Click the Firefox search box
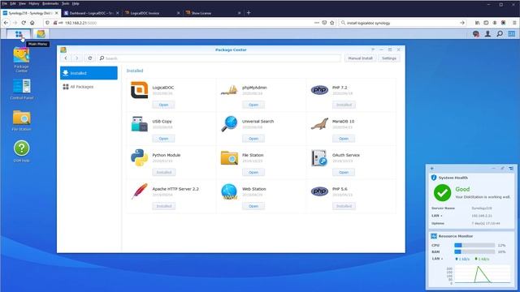 (x=402, y=23)
